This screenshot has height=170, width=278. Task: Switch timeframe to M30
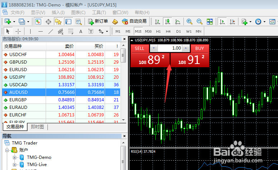coord(148,32)
